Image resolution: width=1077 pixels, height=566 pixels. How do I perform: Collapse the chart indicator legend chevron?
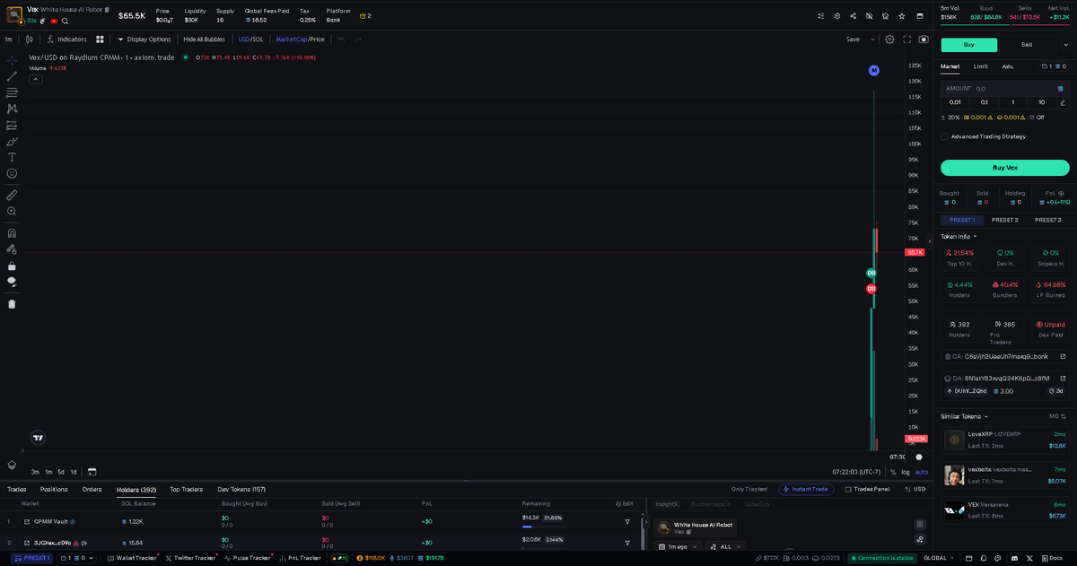[x=36, y=79]
